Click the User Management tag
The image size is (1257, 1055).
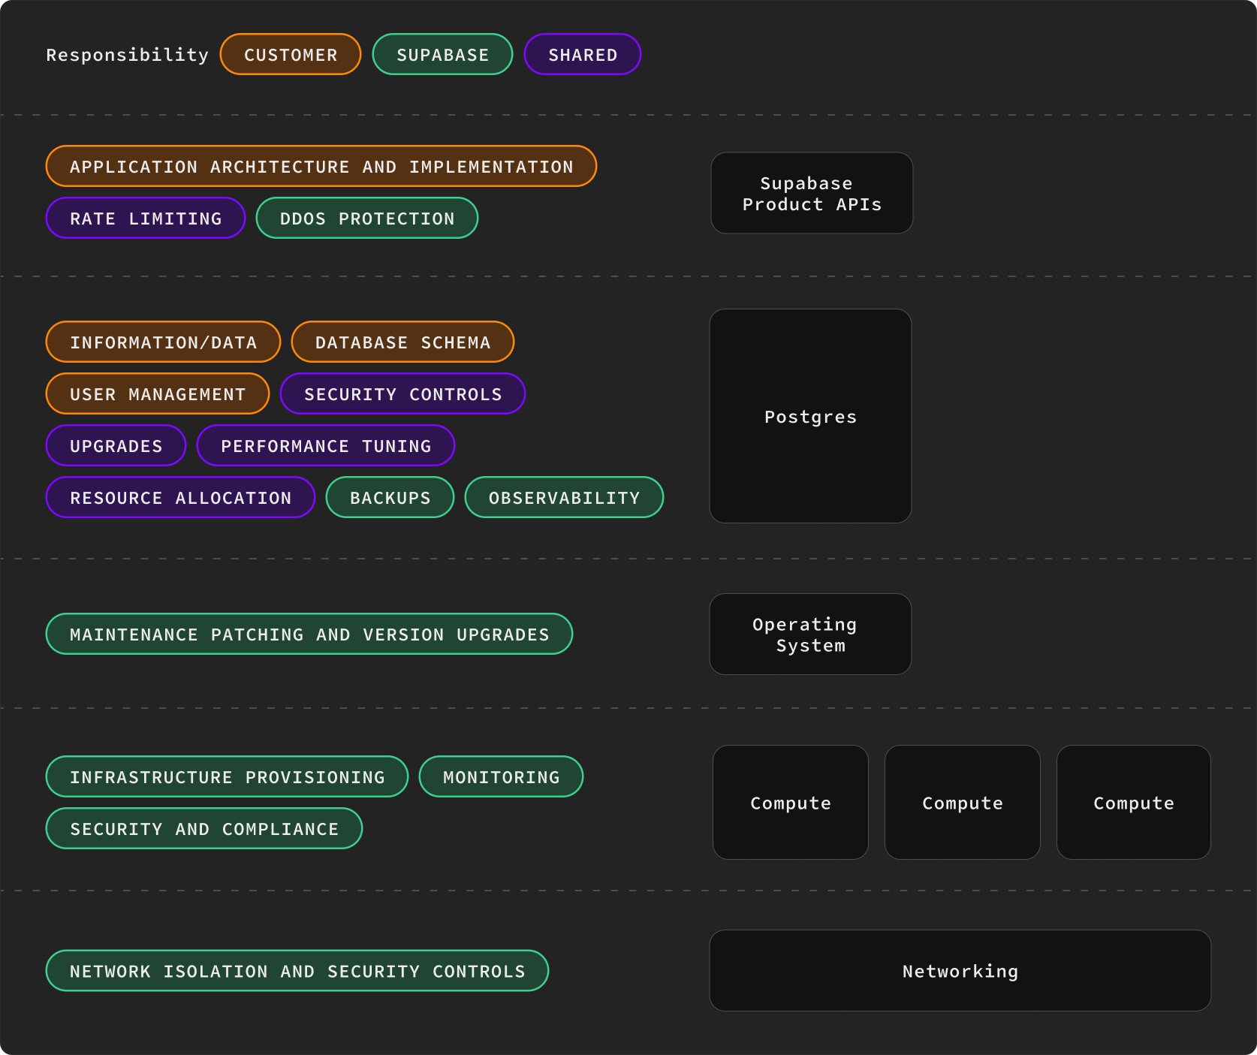point(158,394)
